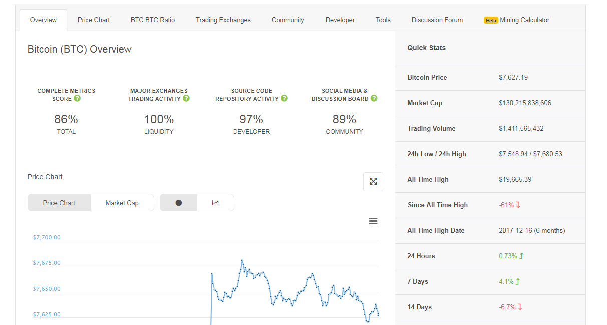
Task: Open the Developer tab
Action: pyautogui.click(x=340, y=20)
